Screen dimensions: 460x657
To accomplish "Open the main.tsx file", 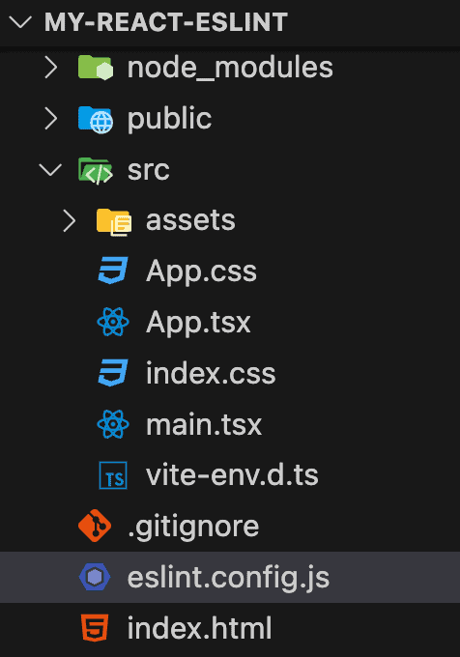I will tap(204, 424).
